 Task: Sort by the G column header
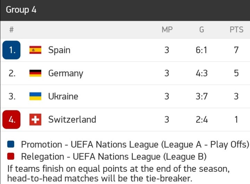click(201, 30)
